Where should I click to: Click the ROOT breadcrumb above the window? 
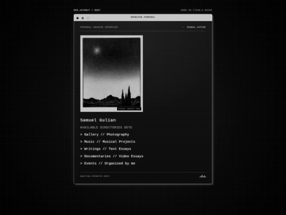click(97, 10)
